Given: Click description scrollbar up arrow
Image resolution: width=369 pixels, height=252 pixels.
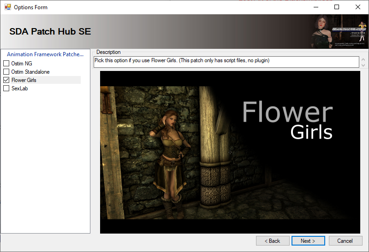Looking at the screenshot, I should coord(363,59).
